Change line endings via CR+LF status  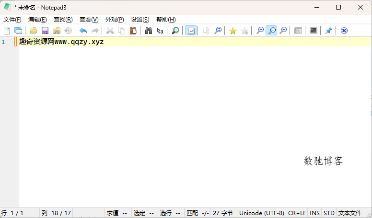(x=297, y=213)
